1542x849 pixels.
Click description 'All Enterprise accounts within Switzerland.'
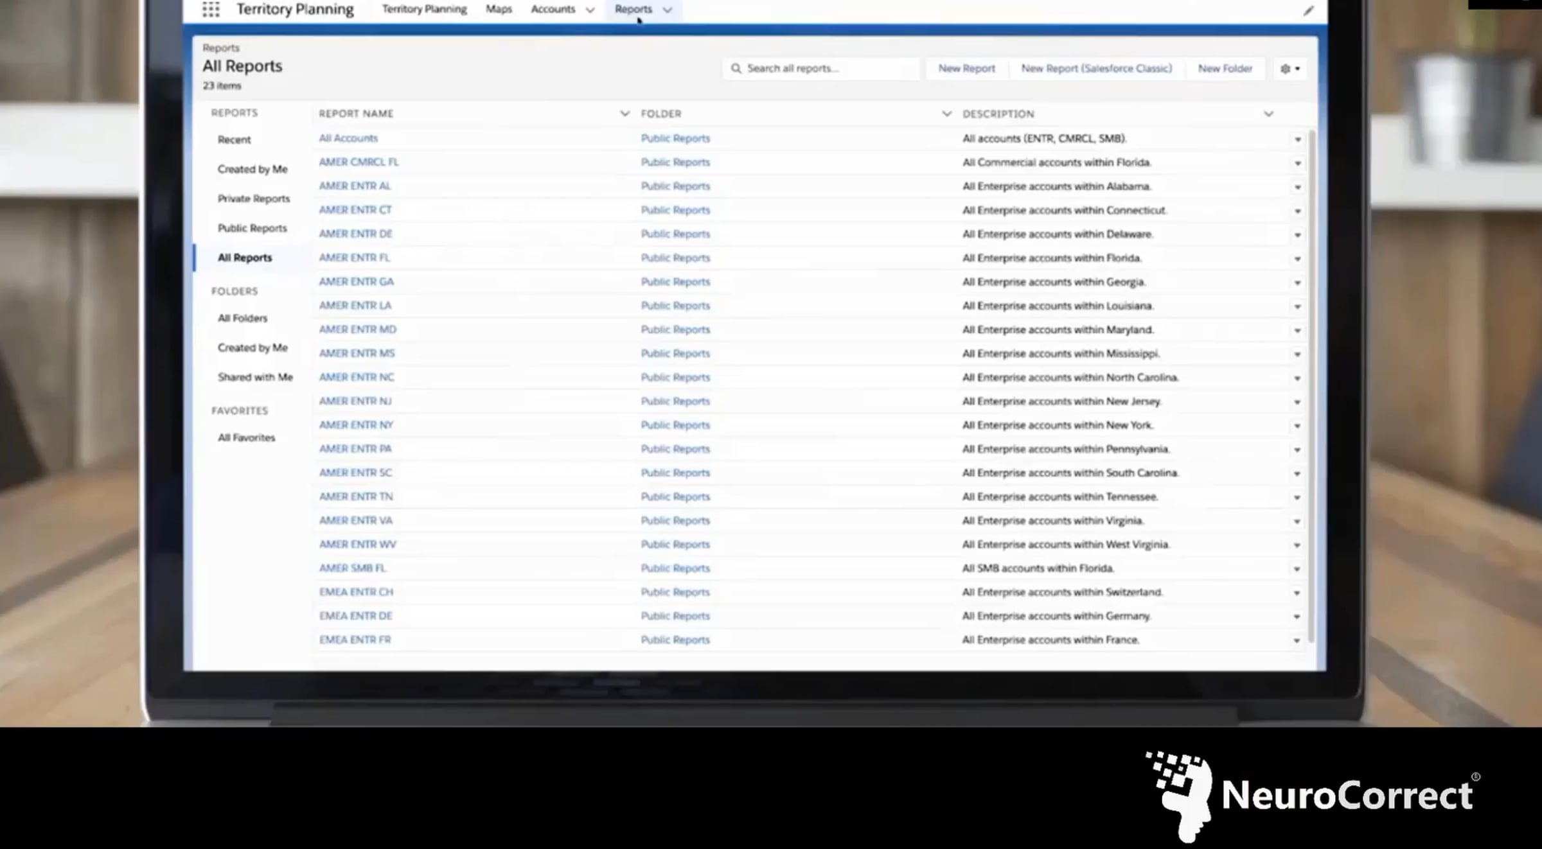coord(1062,591)
